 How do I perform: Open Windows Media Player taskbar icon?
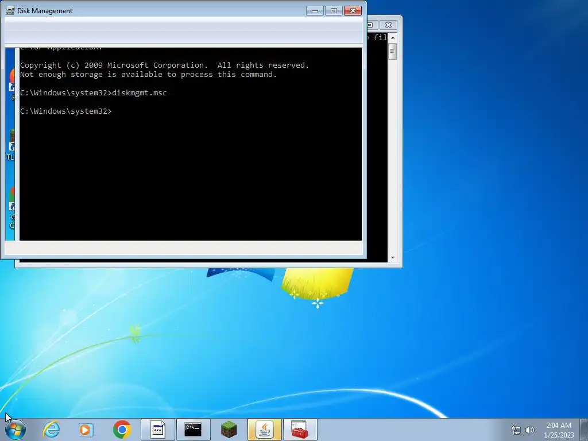pyautogui.click(x=86, y=430)
